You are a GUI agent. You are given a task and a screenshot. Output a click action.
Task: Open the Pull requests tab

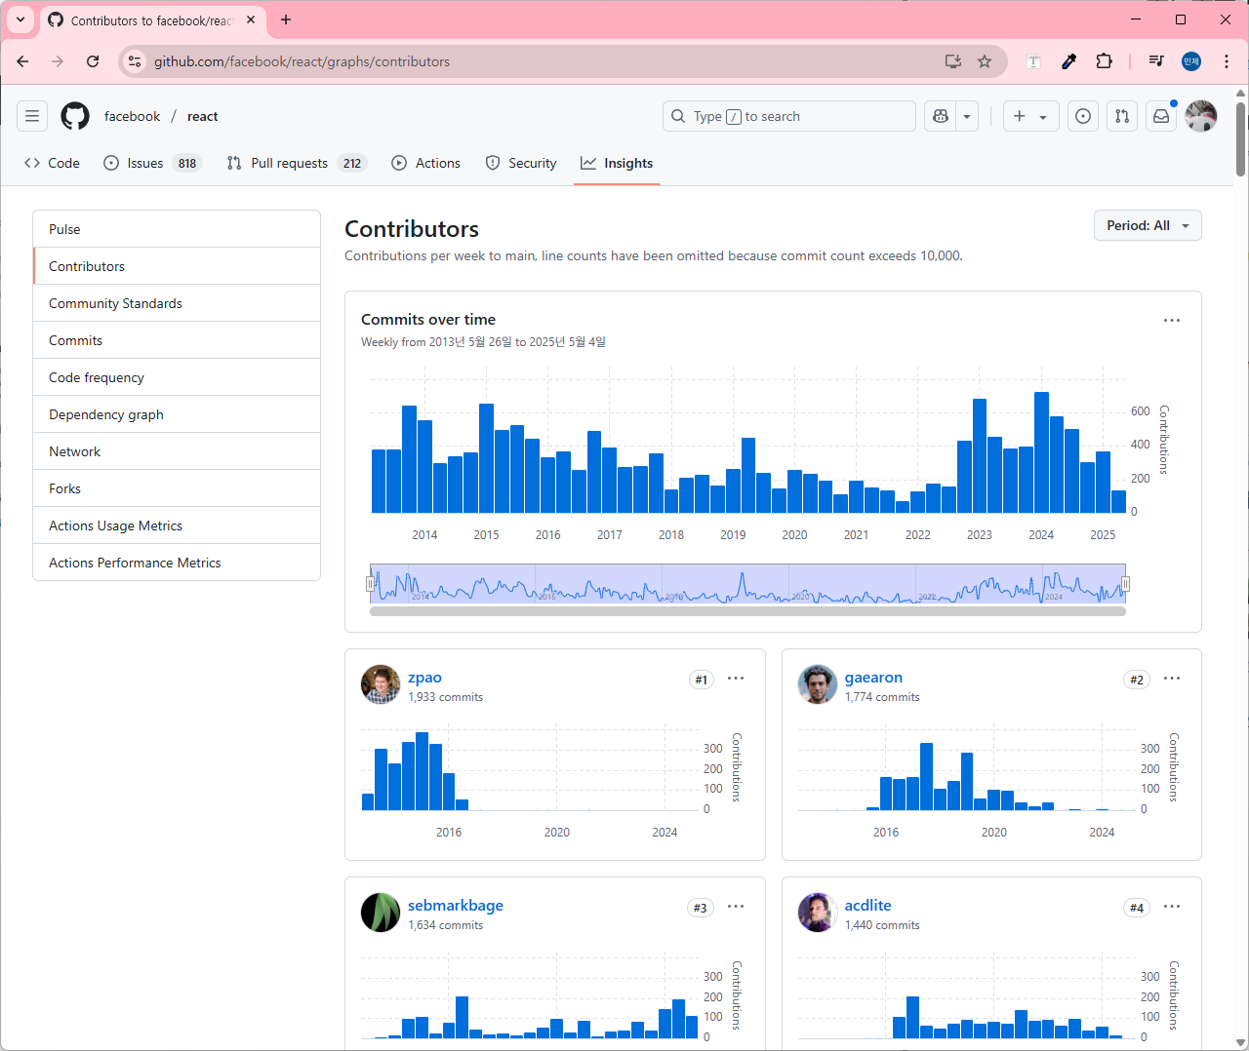pyautogui.click(x=297, y=163)
